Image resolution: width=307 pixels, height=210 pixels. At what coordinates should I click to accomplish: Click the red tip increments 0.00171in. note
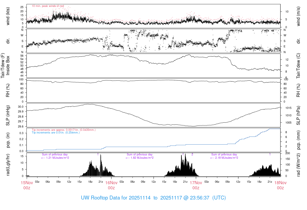(64, 130)
